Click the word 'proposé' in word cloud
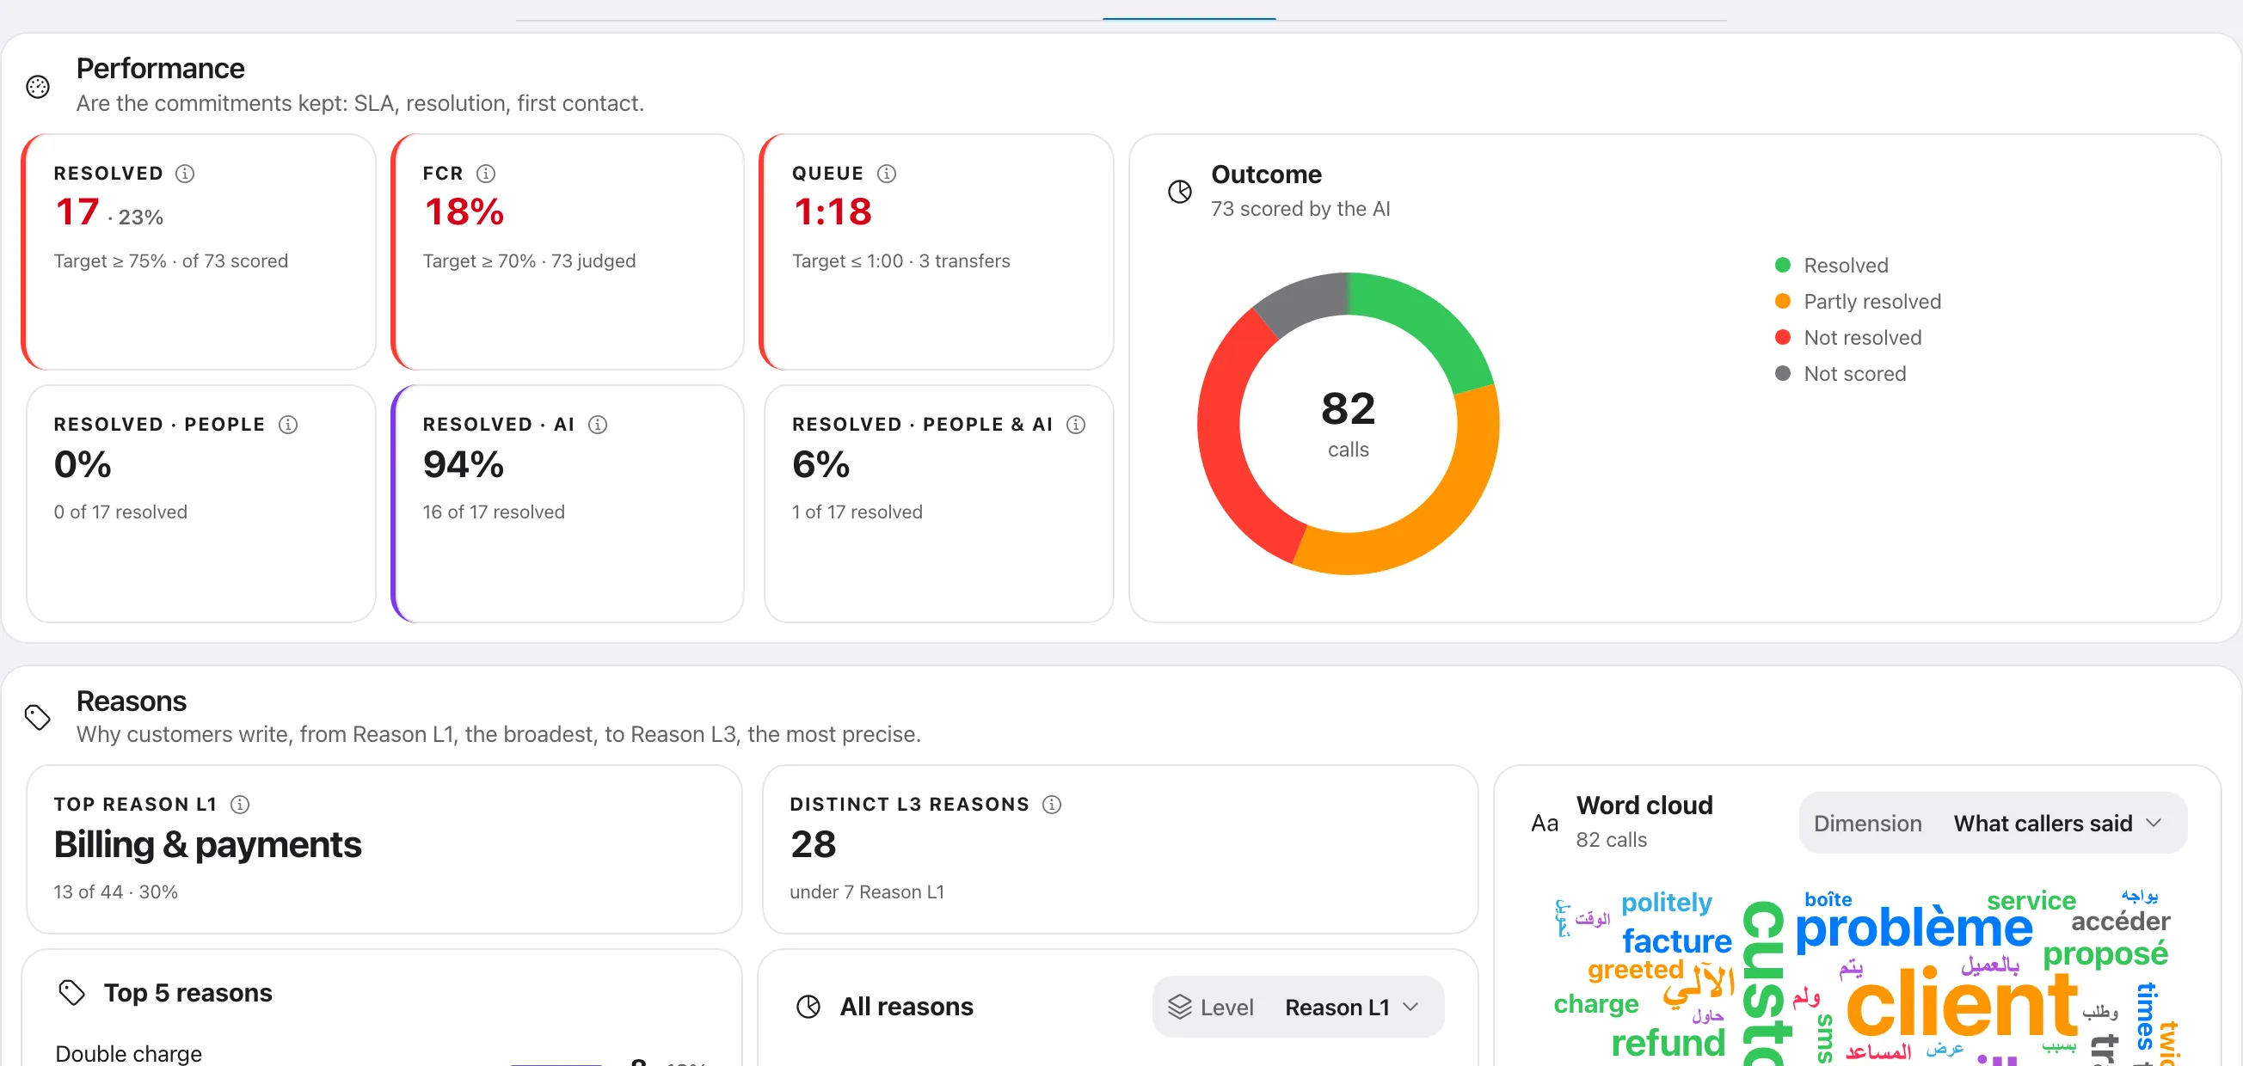 pyautogui.click(x=2105, y=954)
